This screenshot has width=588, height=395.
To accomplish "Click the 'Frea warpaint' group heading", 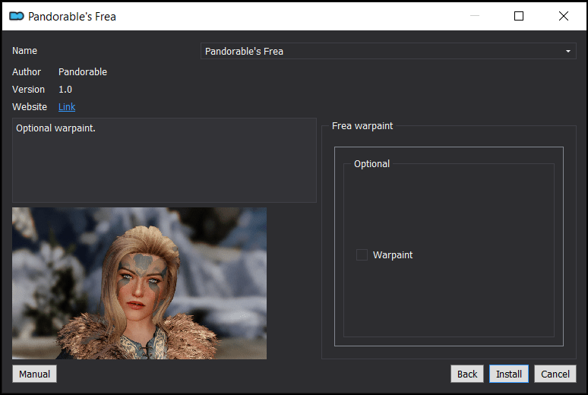I will coord(362,126).
